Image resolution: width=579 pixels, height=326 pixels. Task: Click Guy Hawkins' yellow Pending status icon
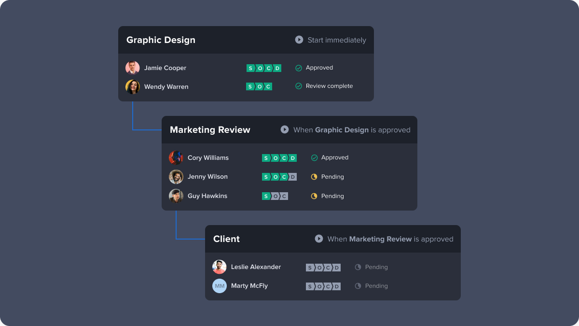(314, 196)
